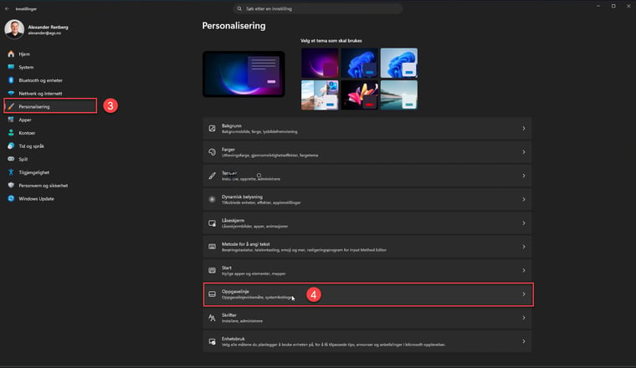Select the teal lake landscape theme

click(398, 95)
